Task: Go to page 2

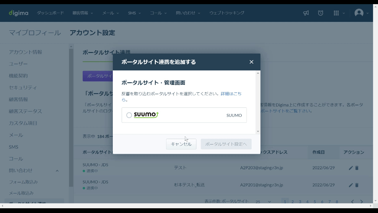Action: click(x=293, y=202)
